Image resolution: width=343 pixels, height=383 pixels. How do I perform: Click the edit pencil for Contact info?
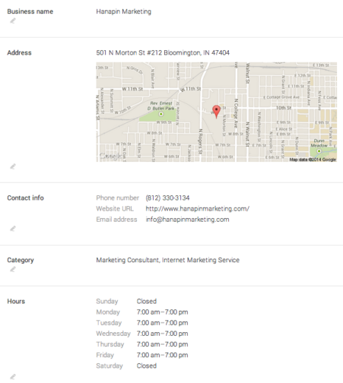click(x=13, y=228)
